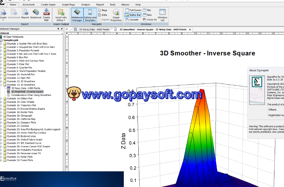Select Example 31: Radar Plots
The width and height of the screenshot is (284, 187).
tap(20, 157)
